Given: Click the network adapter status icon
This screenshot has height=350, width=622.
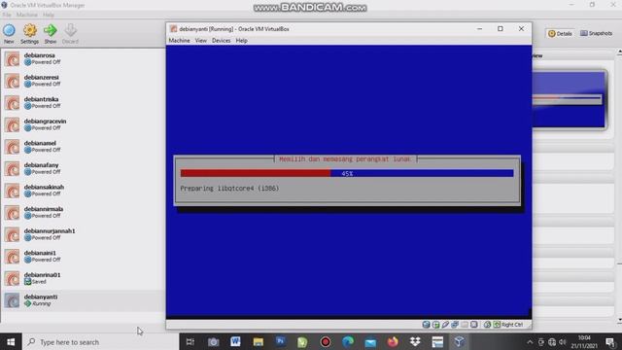Looking at the screenshot, I should click(x=455, y=325).
